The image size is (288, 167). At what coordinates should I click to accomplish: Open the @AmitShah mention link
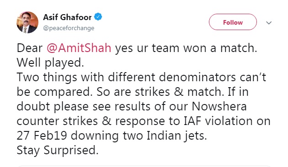pos(79,48)
